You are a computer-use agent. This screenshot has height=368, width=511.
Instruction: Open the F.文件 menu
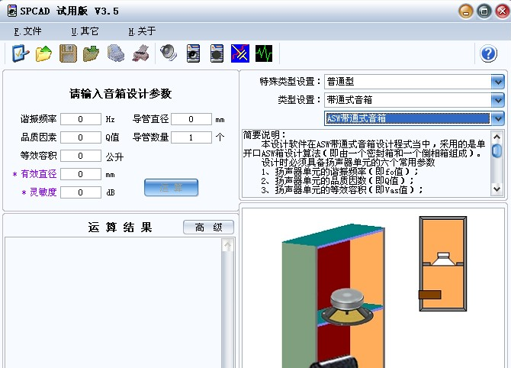pos(27,31)
